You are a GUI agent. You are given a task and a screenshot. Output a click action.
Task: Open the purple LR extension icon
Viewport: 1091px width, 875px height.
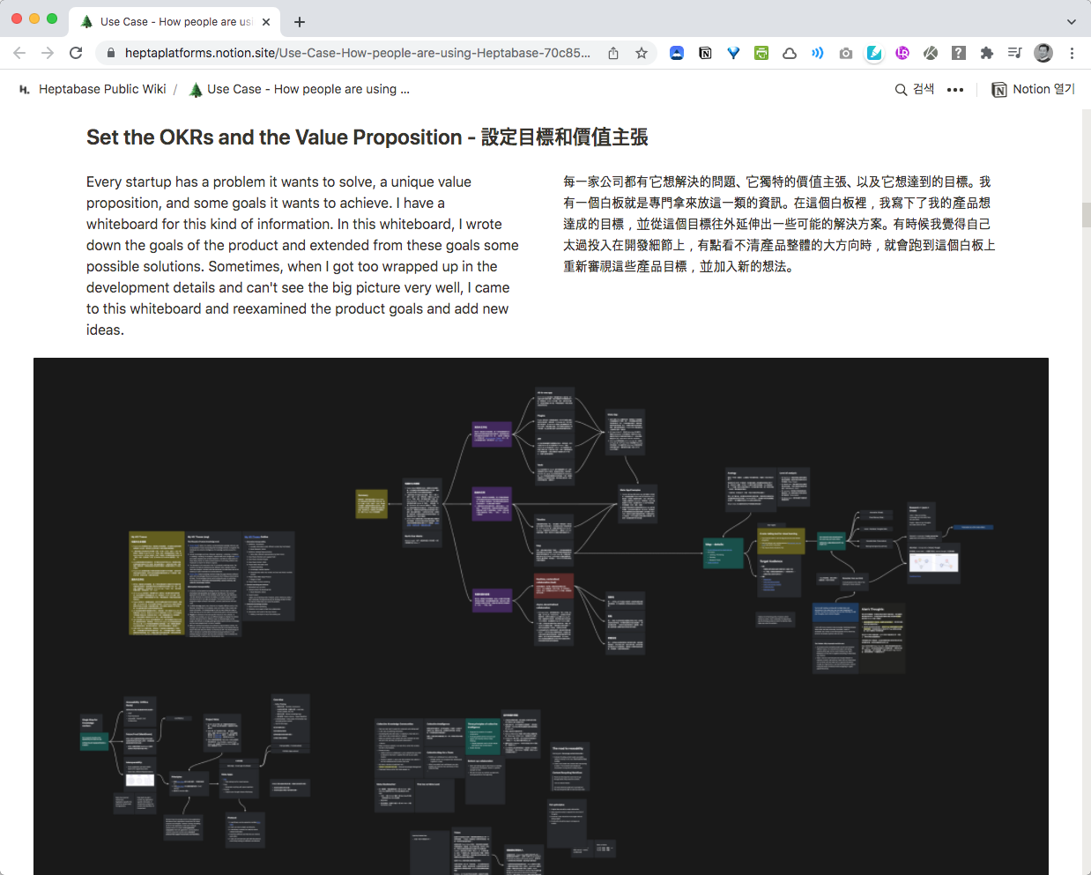pyautogui.click(x=902, y=53)
